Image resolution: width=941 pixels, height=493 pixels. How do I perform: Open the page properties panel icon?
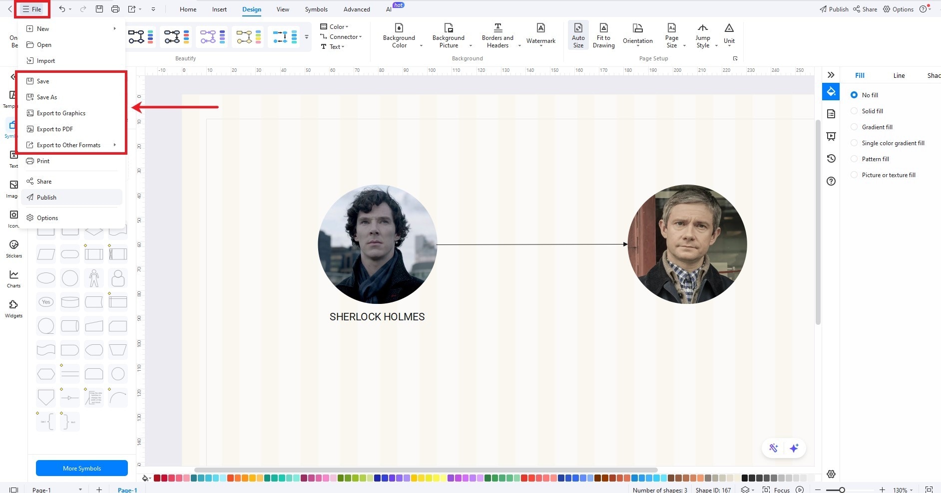point(831,114)
